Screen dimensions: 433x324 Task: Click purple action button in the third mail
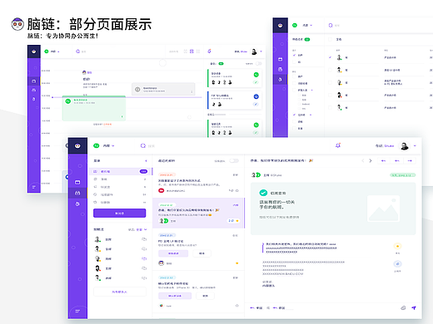click(173, 253)
